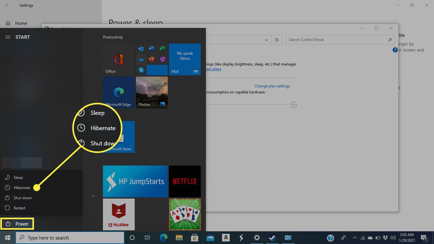434x244 pixels.
Task: Open File Explorer from the taskbar
Action: (x=179, y=238)
